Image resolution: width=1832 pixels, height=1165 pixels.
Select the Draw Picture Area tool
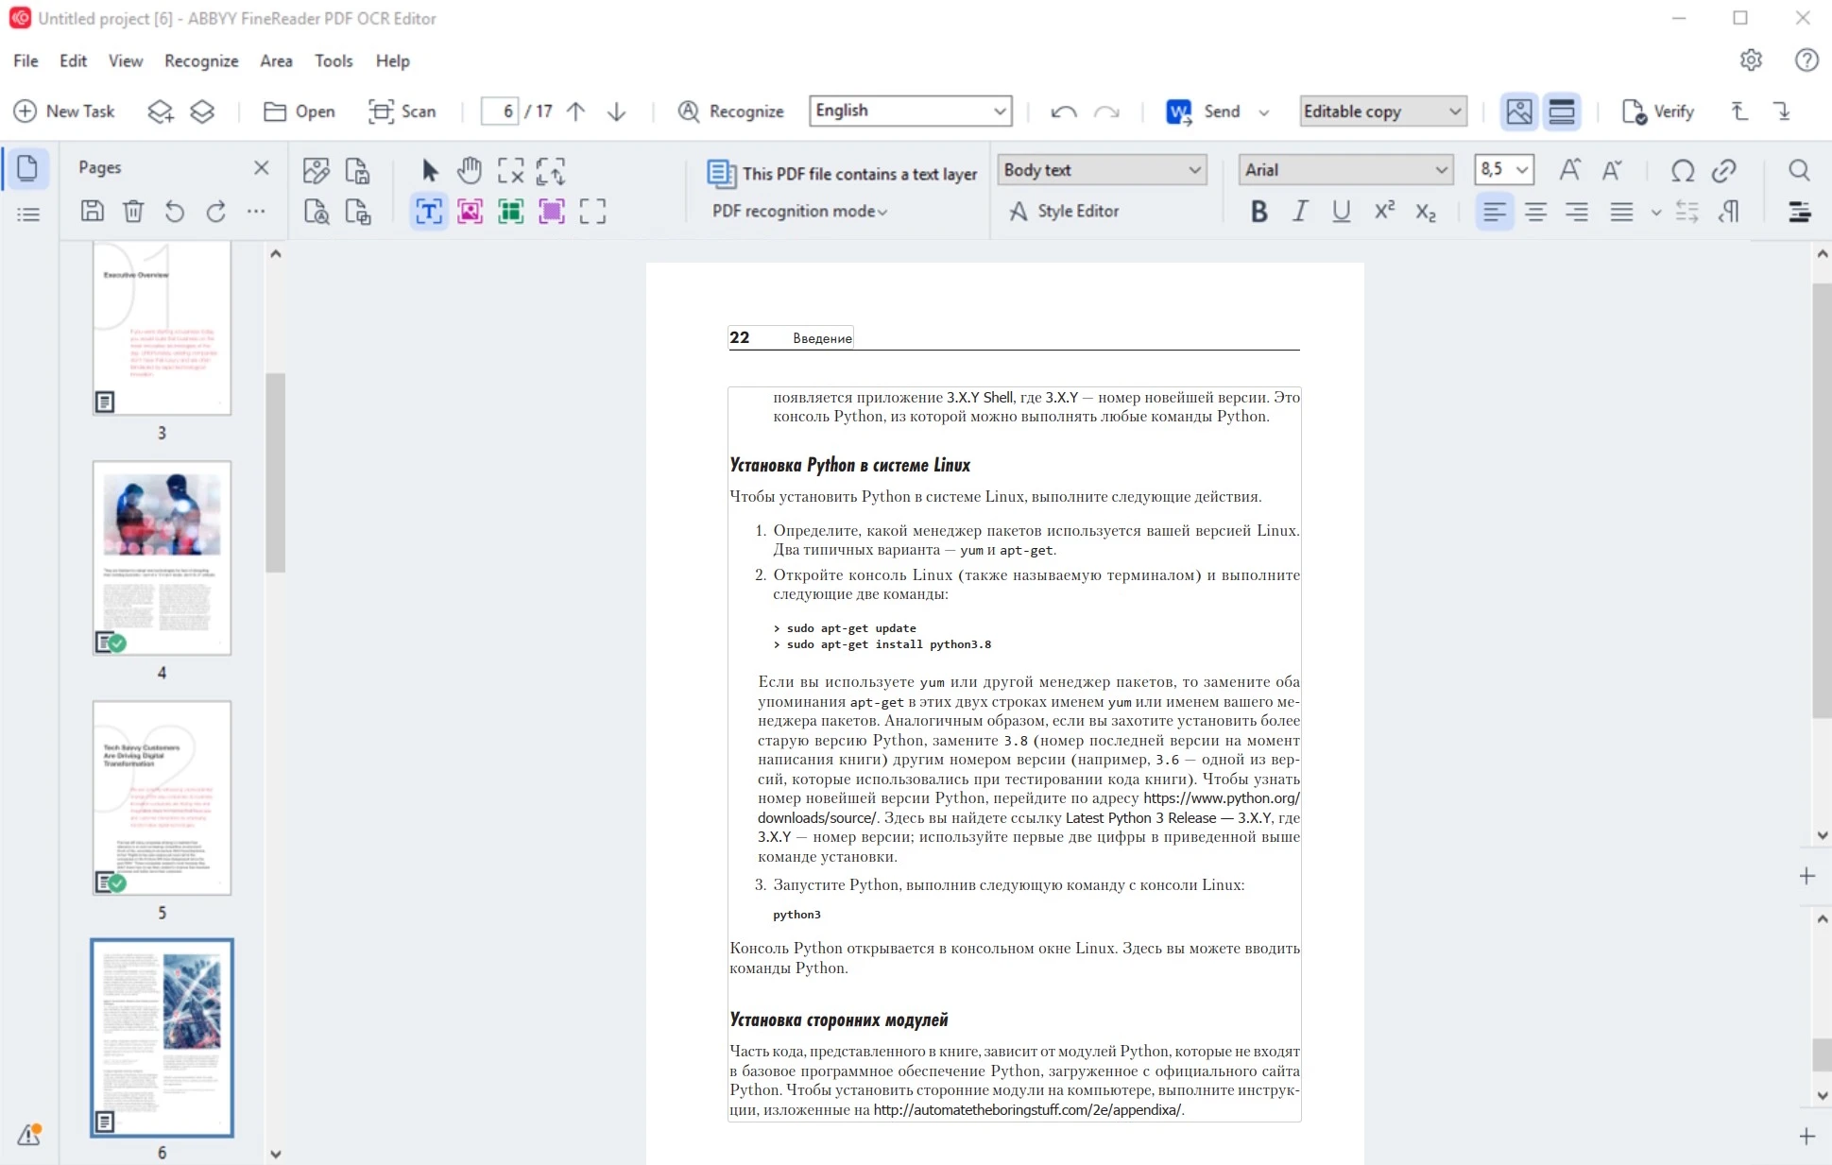click(x=470, y=211)
